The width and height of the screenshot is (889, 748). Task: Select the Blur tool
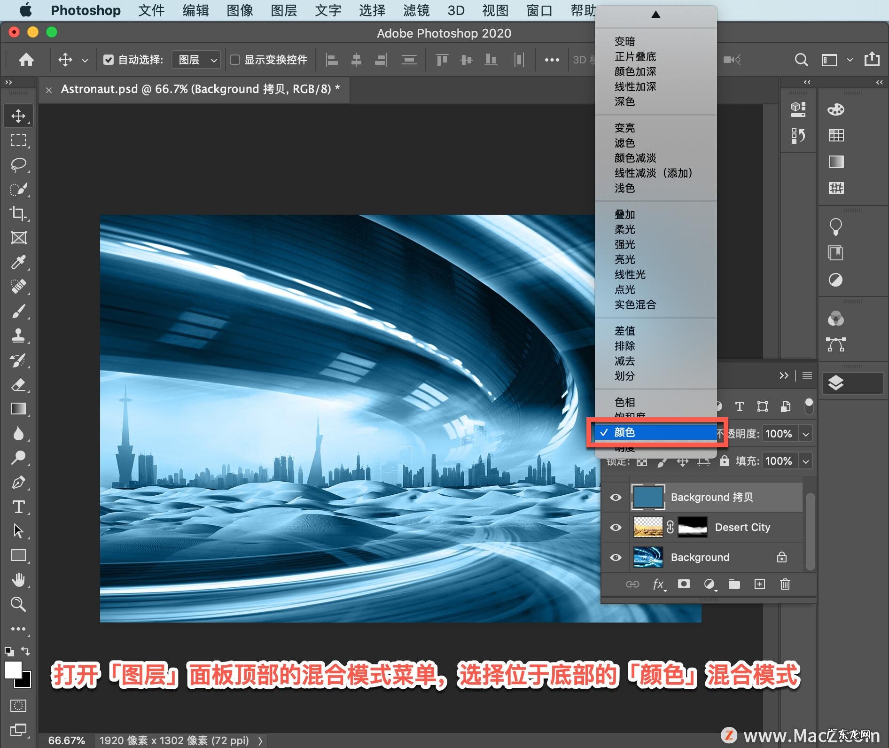(x=18, y=433)
